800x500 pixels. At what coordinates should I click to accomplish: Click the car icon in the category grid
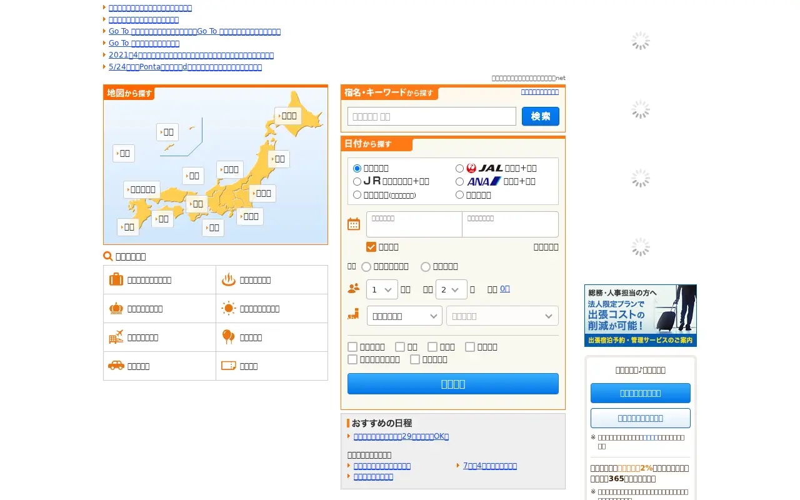tap(116, 366)
